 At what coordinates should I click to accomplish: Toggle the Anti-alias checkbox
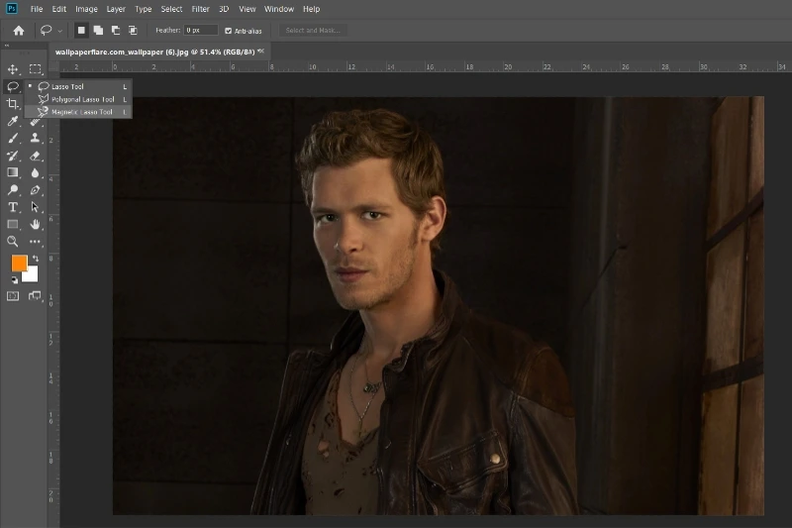pyautogui.click(x=229, y=31)
